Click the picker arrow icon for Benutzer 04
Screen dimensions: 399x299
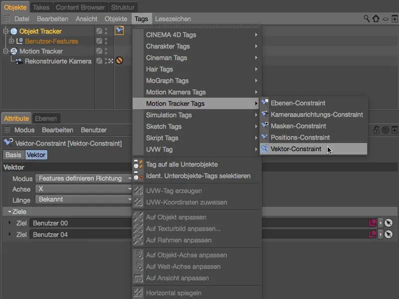tap(389, 234)
